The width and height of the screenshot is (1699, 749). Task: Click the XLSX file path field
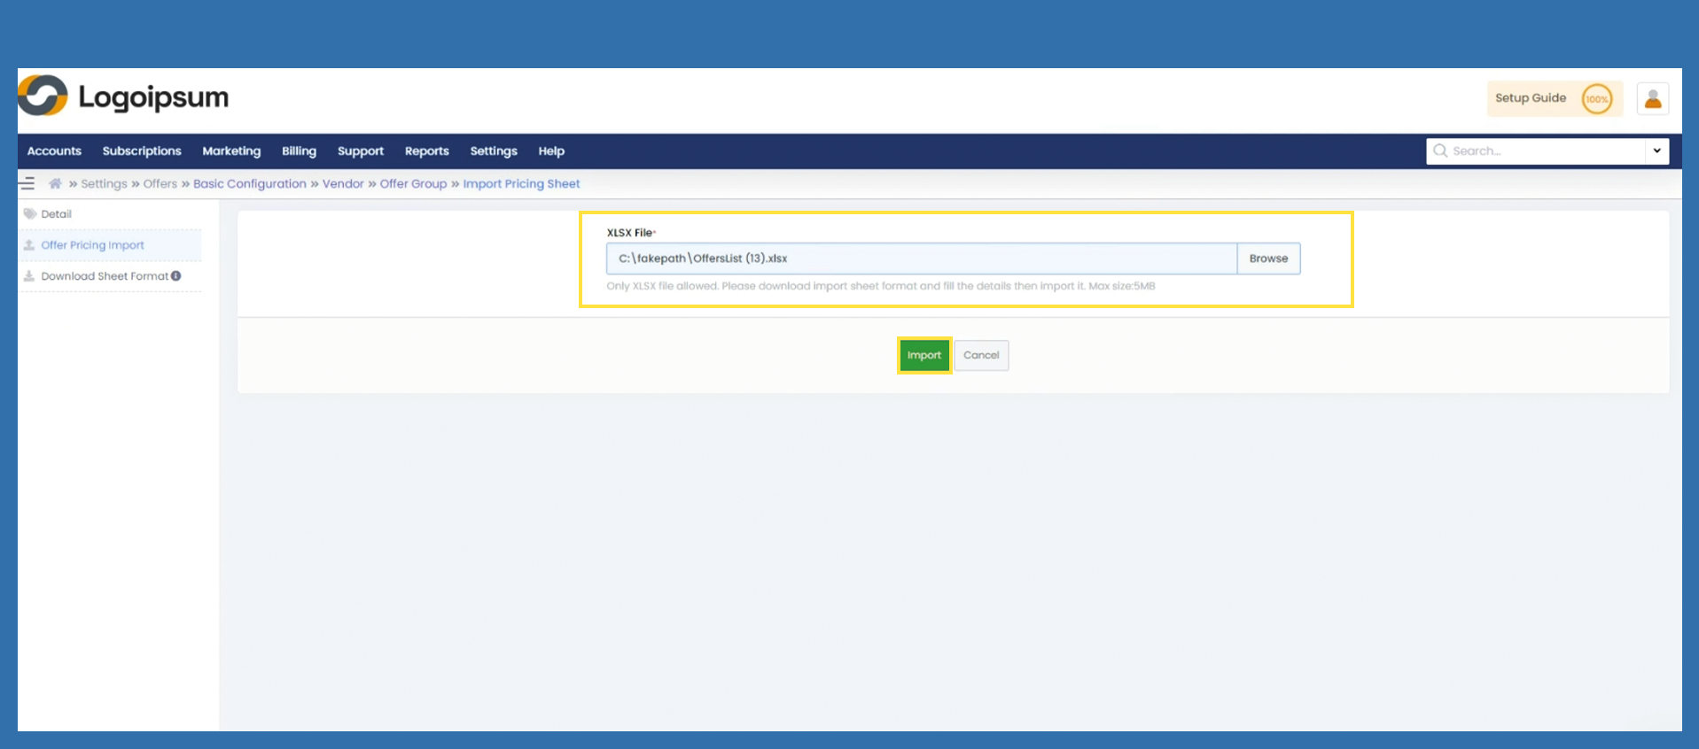pos(920,259)
